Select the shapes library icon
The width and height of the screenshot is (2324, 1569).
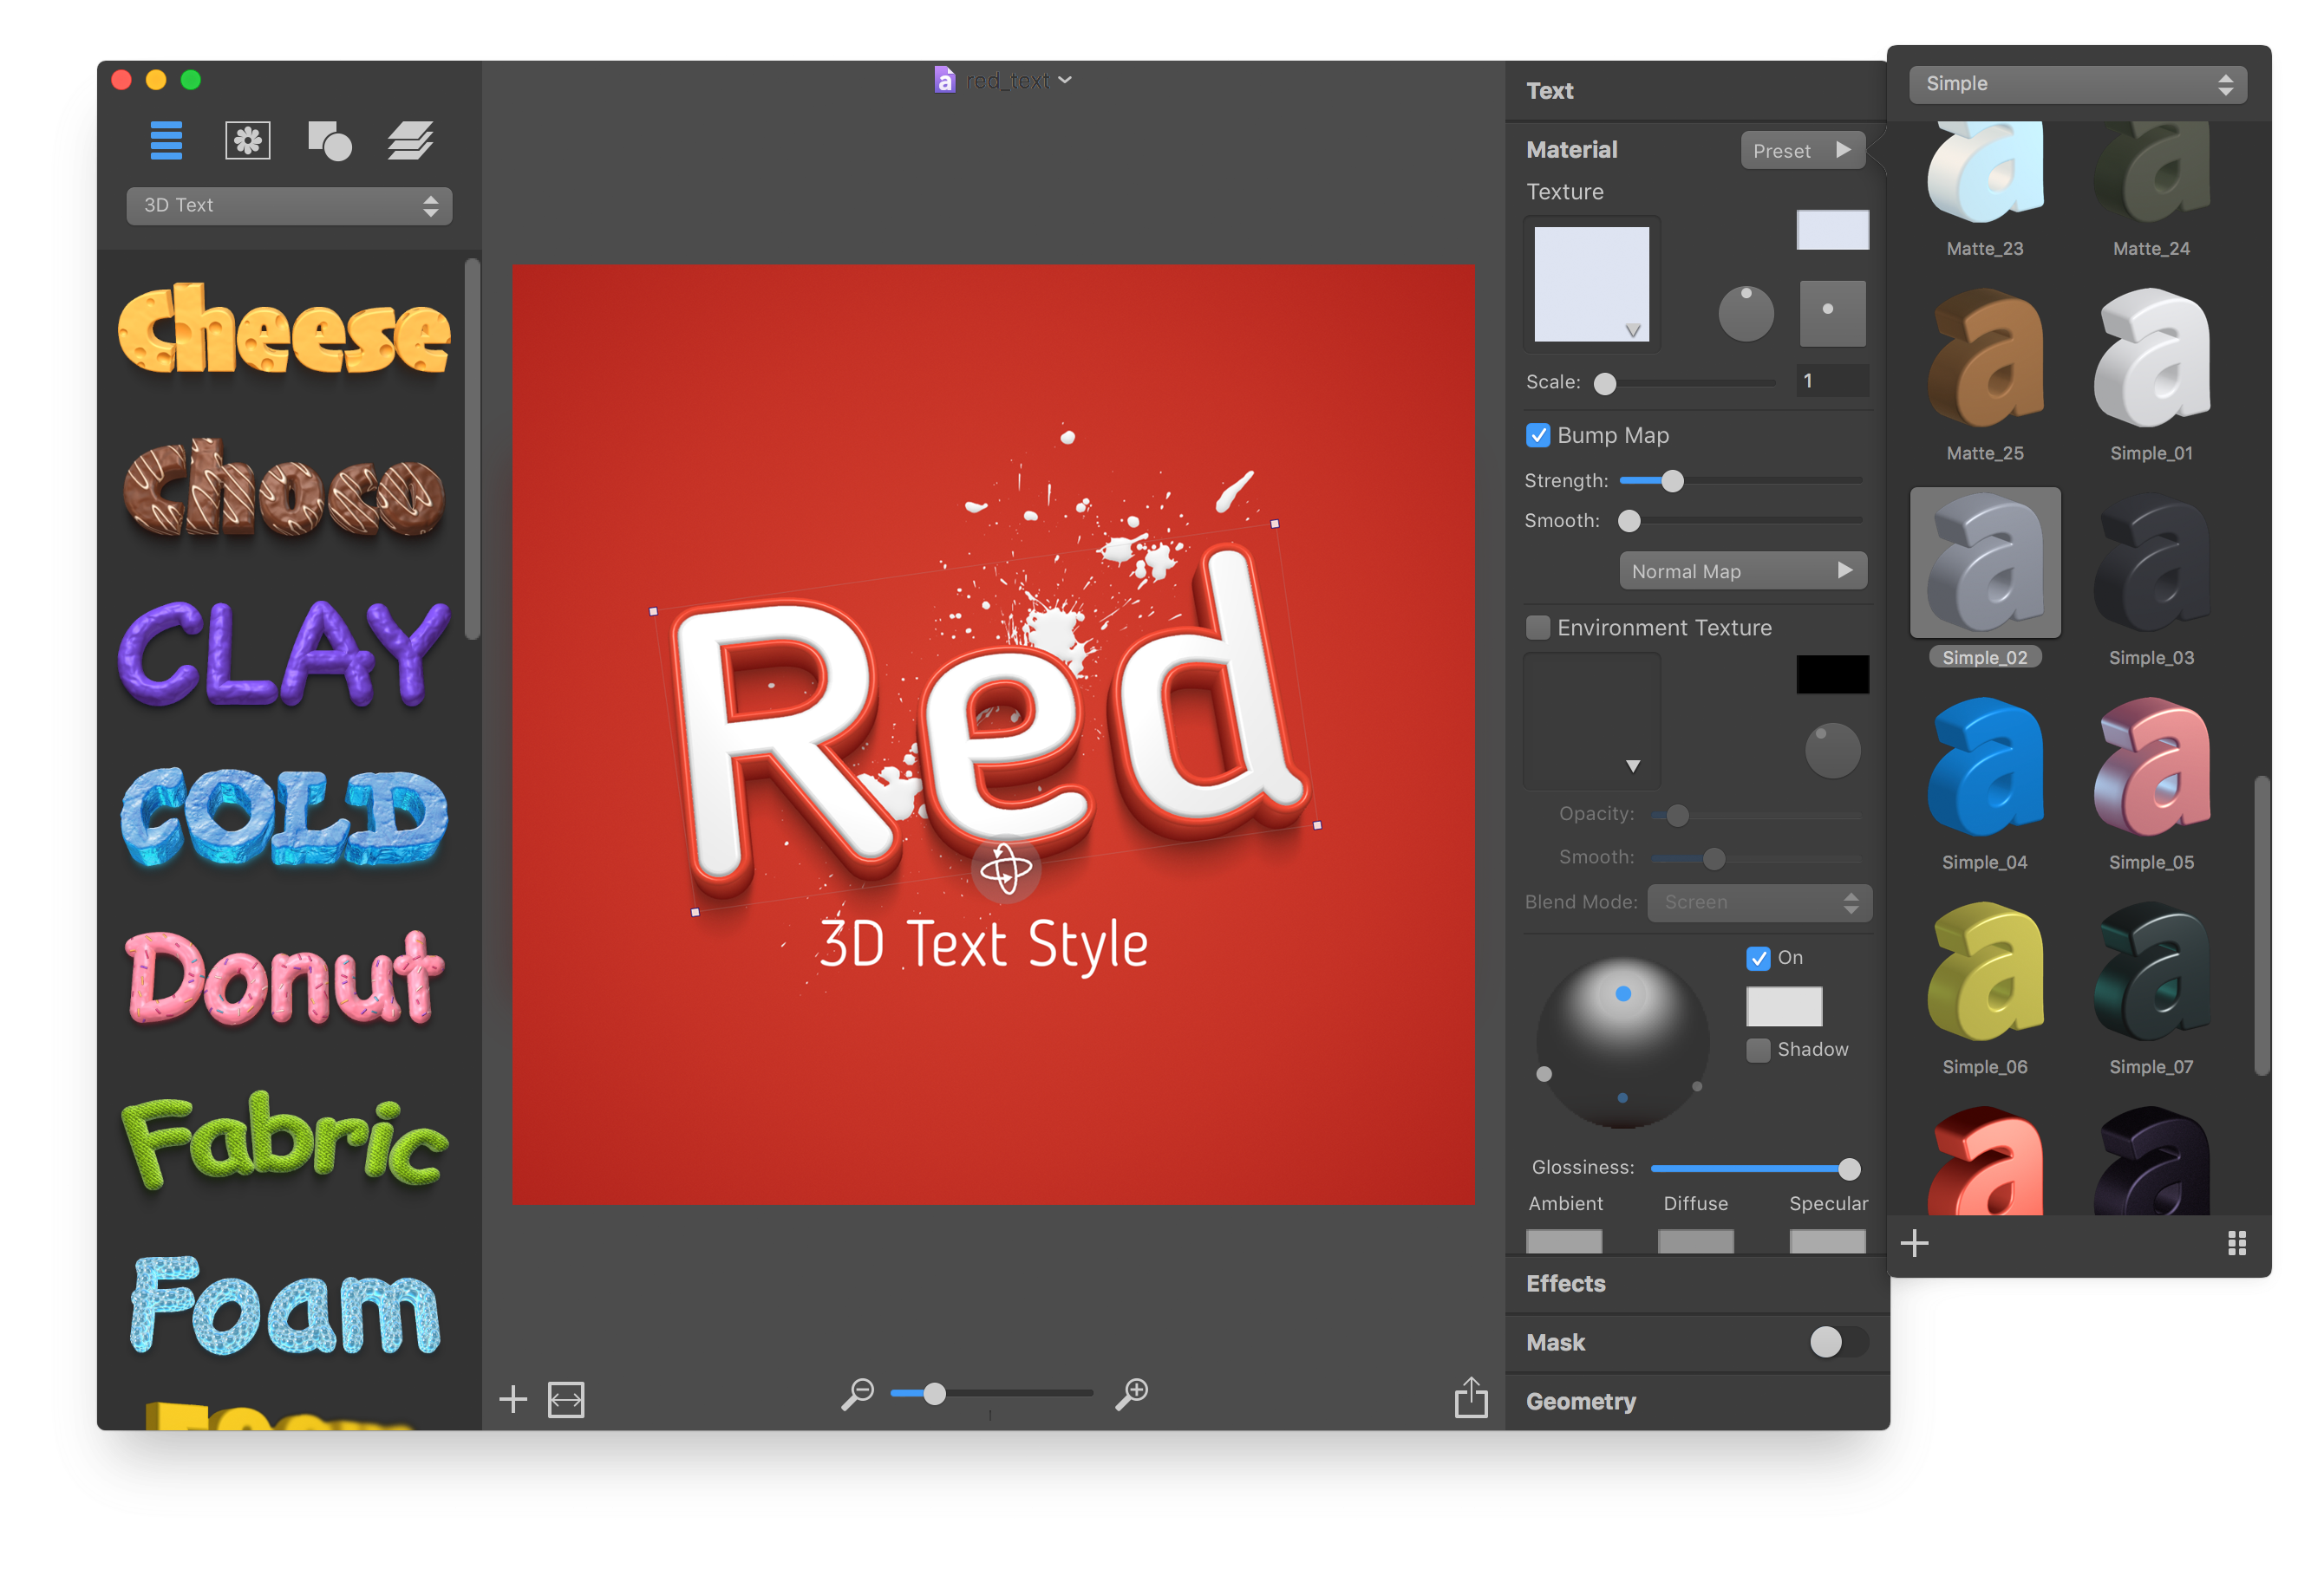(x=329, y=140)
